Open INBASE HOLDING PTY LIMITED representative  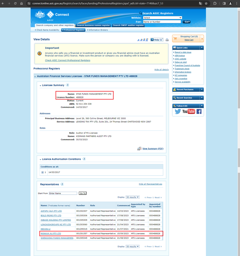pos(56,220)
